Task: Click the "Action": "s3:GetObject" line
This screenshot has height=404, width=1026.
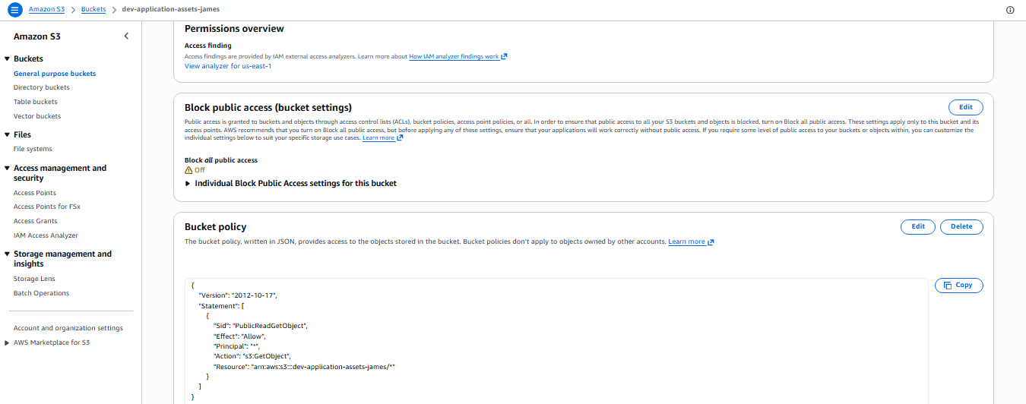Action: pos(252,355)
